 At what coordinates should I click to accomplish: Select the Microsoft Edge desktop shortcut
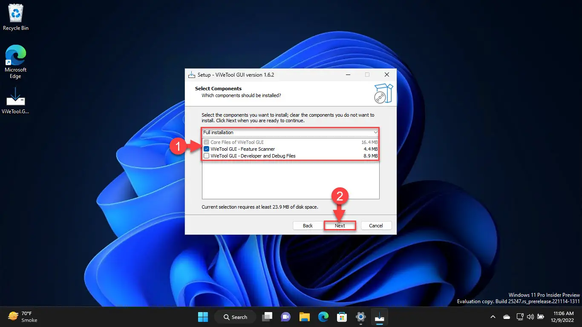(x=15, y=62)
